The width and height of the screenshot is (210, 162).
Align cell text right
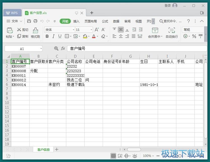(x=127, y=36)
